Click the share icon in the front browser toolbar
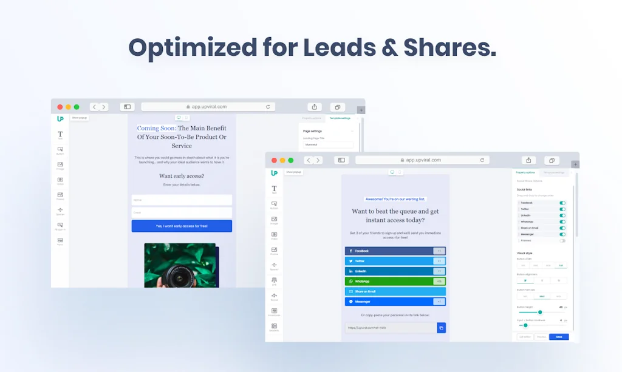 point(528,160)
